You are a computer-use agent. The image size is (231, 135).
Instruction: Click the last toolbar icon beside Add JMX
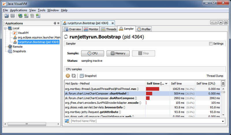(38, 16)
